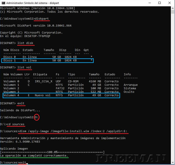175x165 pixels.
Task: Click the 'Etiqueta' column header
Action: pos(40,74)
